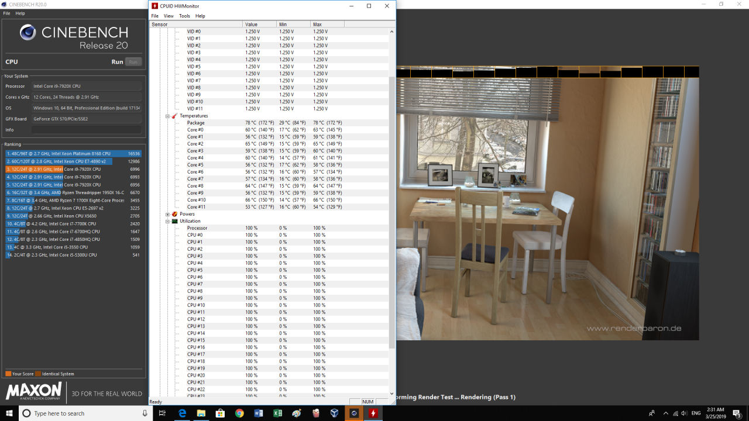Click the Max column header
Viewport: 749px width, 421px height.
327,25
